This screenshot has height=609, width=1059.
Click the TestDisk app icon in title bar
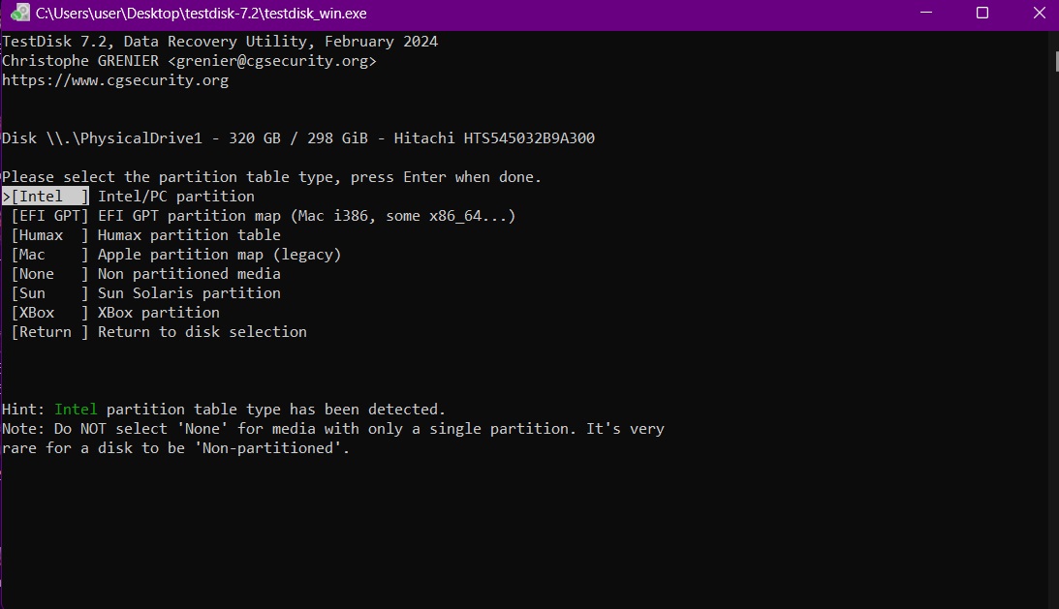pos(20,13)
